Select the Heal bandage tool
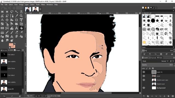This screenshot has width=175, height=98. point(16,36)
